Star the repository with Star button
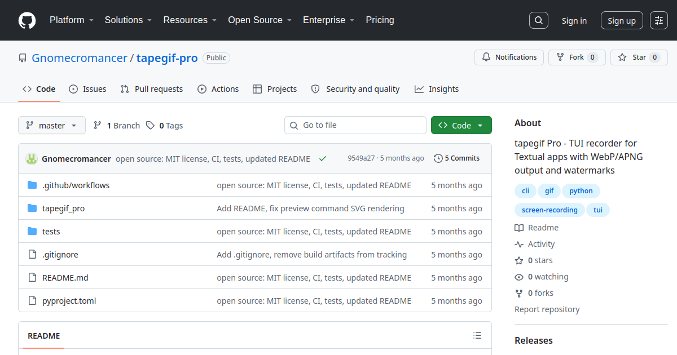This screenshot has height=355, width=677. [x=639, y=57]
